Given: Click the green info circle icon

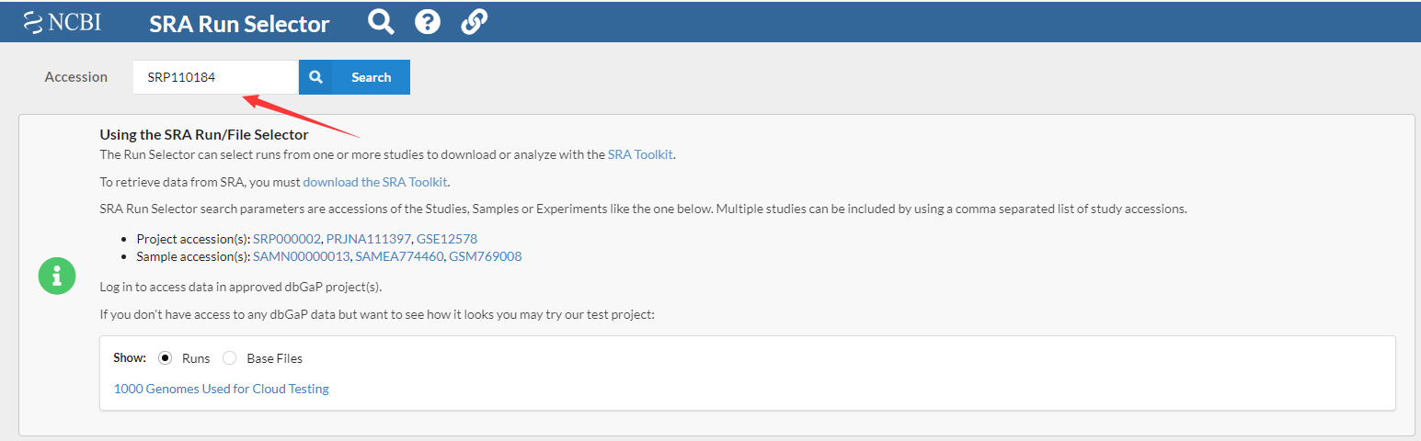Looking at the screenshot, I should (x=57, y=276).
